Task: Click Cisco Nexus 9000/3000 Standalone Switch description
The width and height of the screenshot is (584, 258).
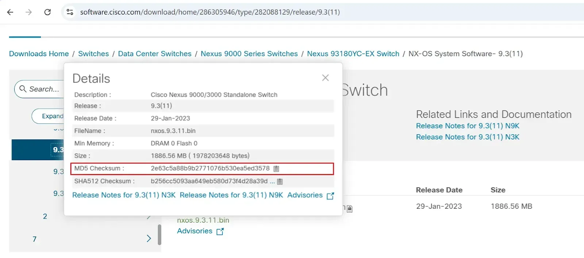Action: click(214, 95)
